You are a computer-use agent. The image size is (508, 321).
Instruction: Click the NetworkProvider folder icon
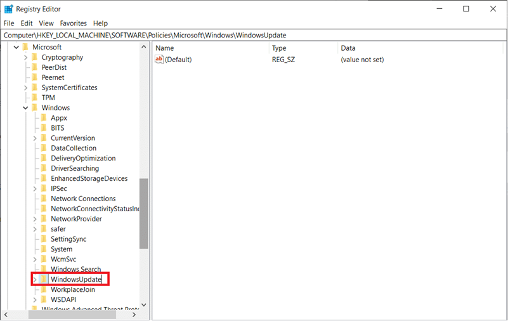pos(44,219)
